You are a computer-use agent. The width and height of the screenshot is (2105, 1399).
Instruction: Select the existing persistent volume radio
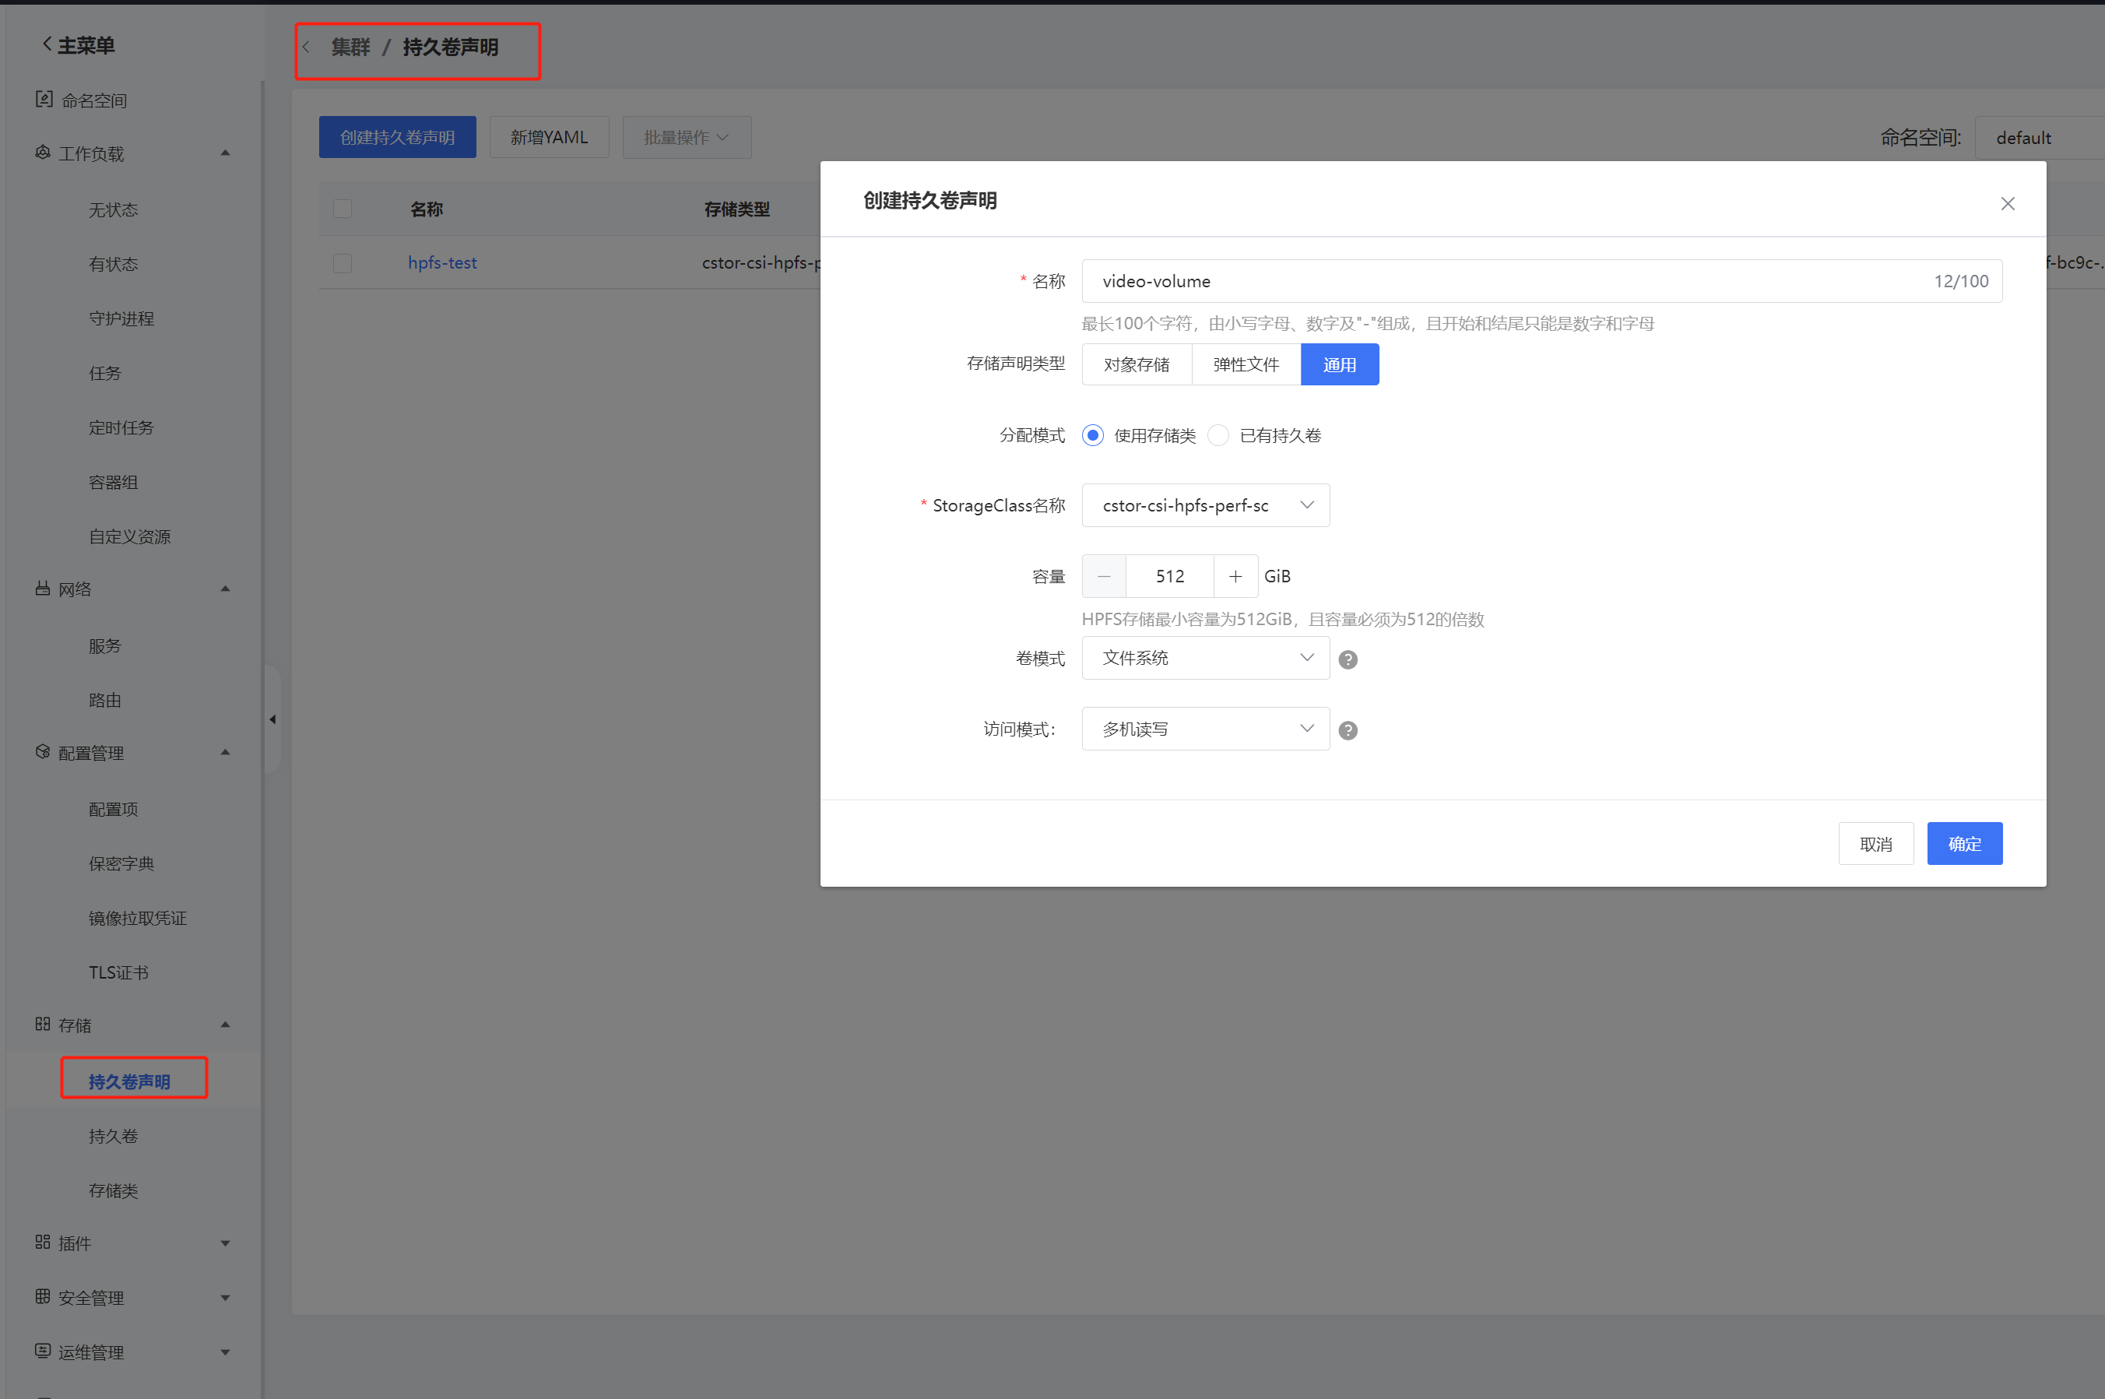click(x=1218, y=435)
